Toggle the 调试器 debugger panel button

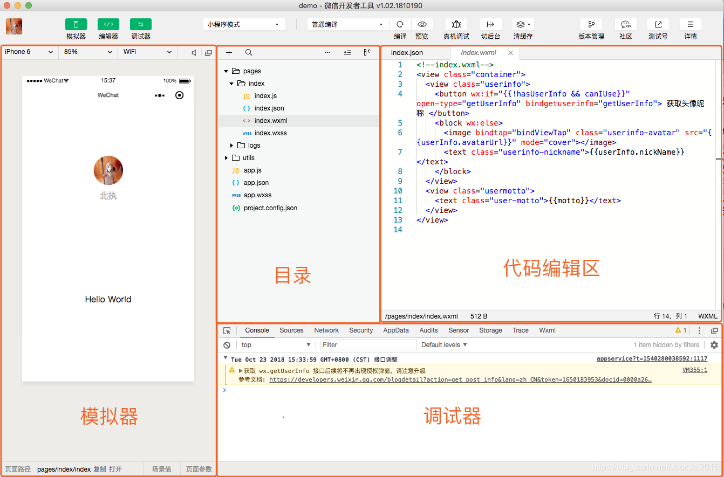click(141, 24)
